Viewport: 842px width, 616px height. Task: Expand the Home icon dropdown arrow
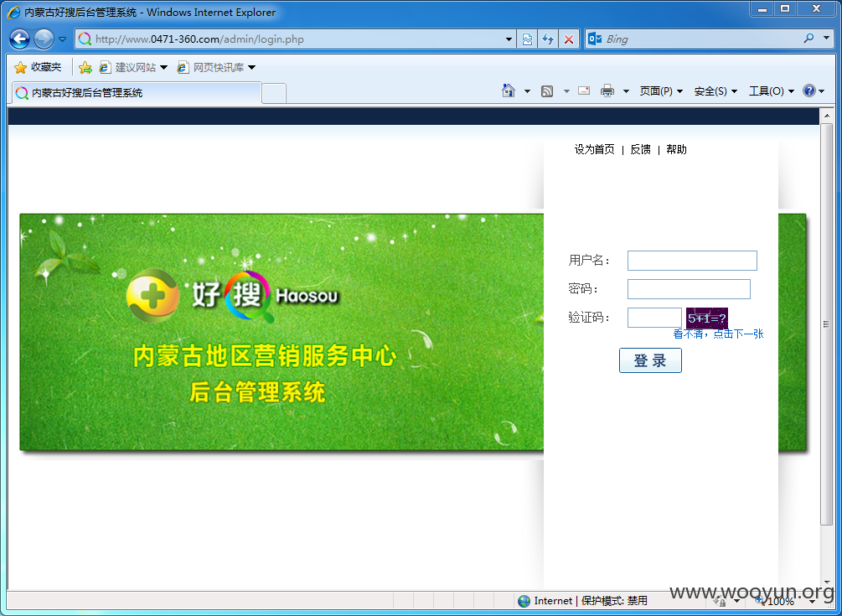[x=527, y=91]
